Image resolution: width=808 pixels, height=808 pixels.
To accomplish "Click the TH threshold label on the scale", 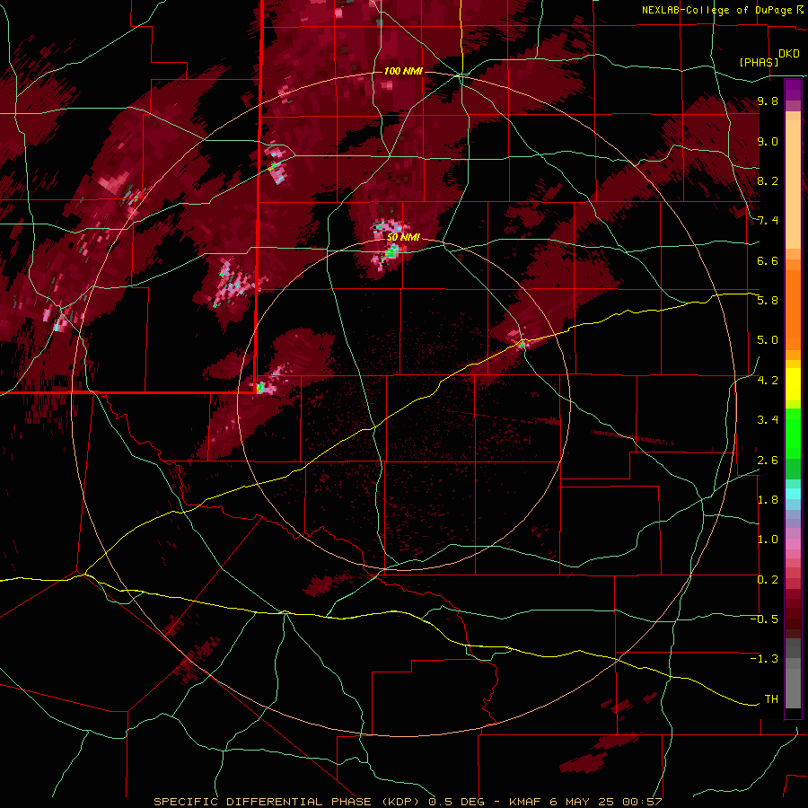I will [771, 698].
